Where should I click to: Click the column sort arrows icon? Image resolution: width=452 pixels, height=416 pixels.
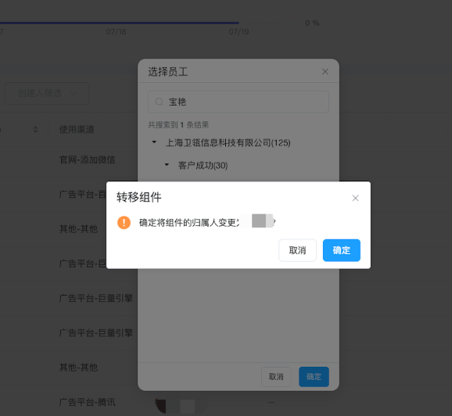pos(35,130)
